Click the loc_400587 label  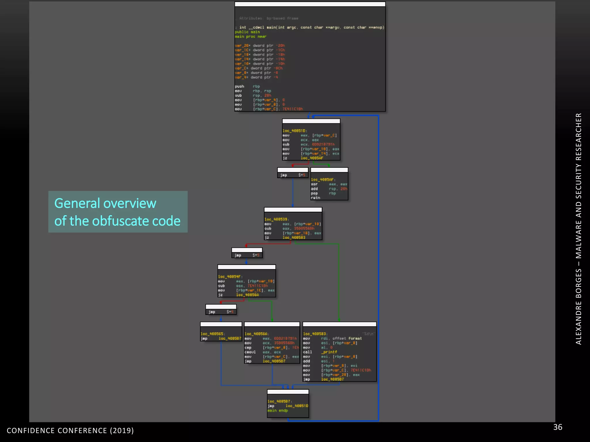tap(280, 401)
